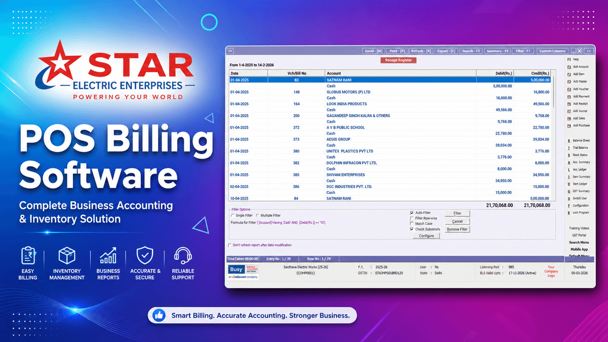Click the Account column header
This screenshot has width=608, height=342.
400,73
